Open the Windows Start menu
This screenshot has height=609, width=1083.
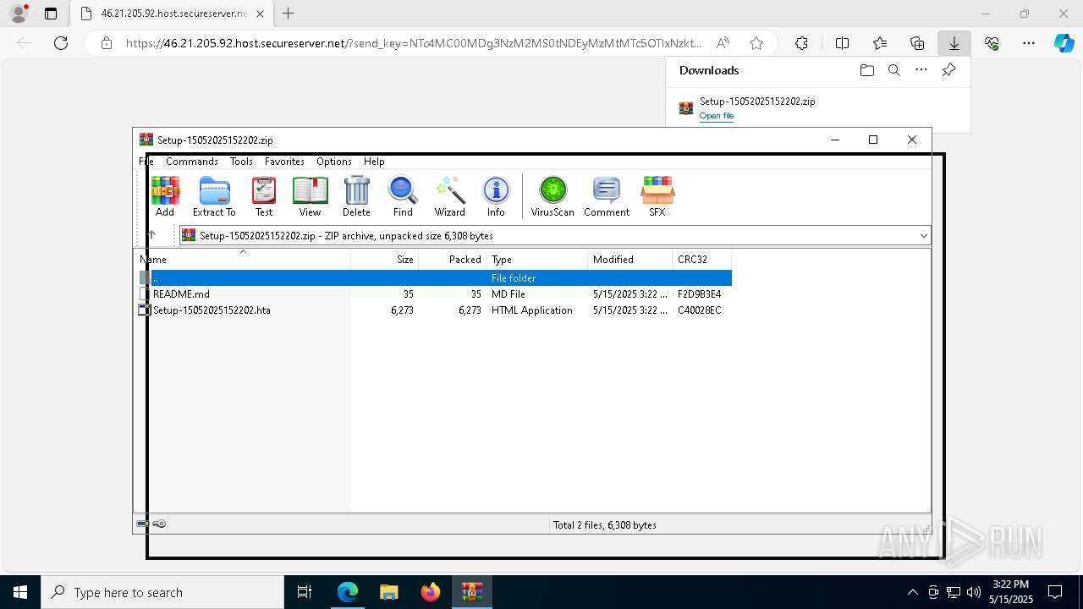[x=20, y=592]
